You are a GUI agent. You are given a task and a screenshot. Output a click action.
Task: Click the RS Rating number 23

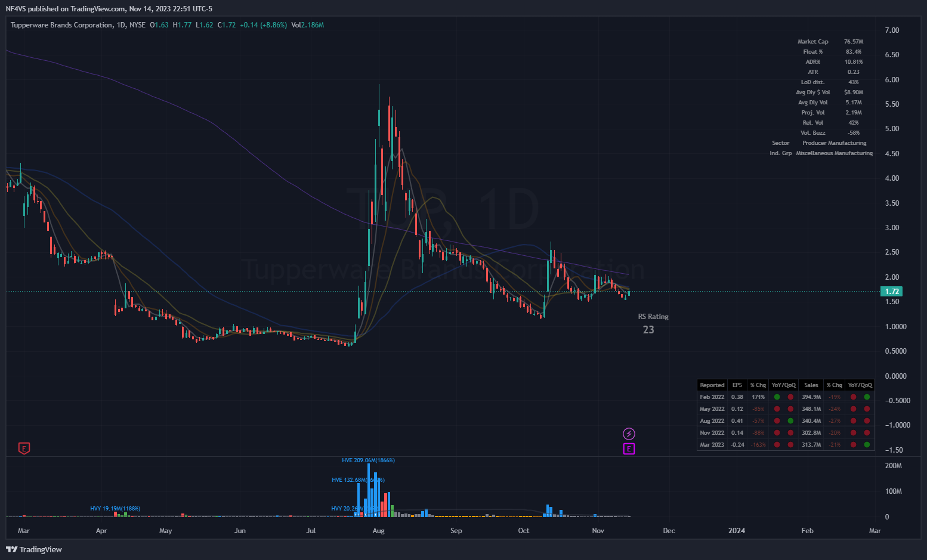[648, 330]
